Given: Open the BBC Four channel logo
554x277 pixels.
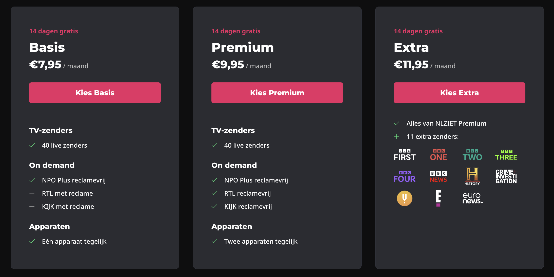Looking at the screenshot, I should [x=404, y=177].
